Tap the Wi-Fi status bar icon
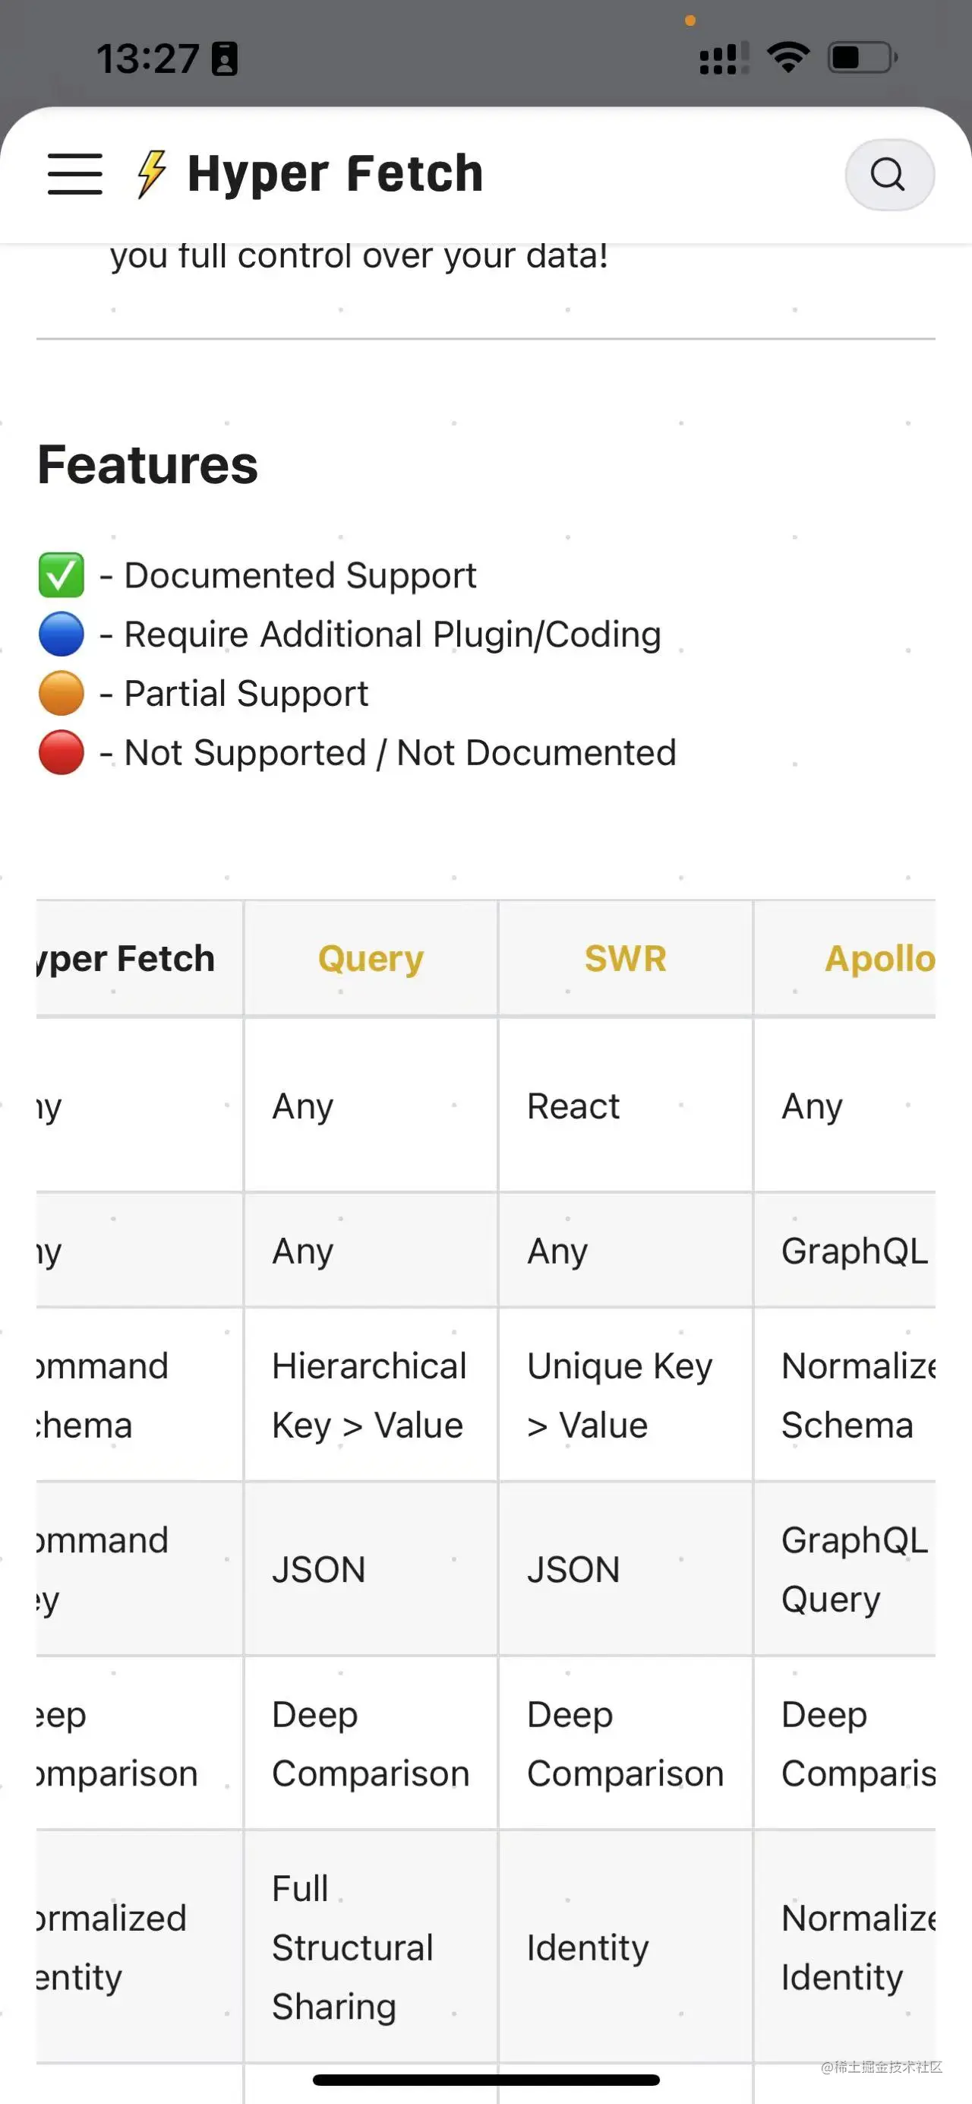972x2104 pixels. coord(787,58)
